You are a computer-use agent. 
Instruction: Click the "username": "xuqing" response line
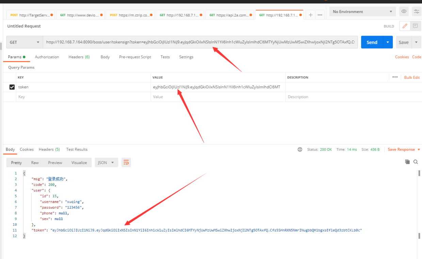point(62,202)
